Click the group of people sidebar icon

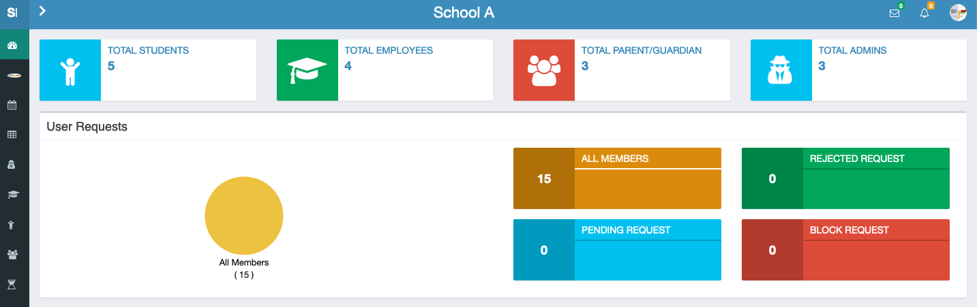12,255
